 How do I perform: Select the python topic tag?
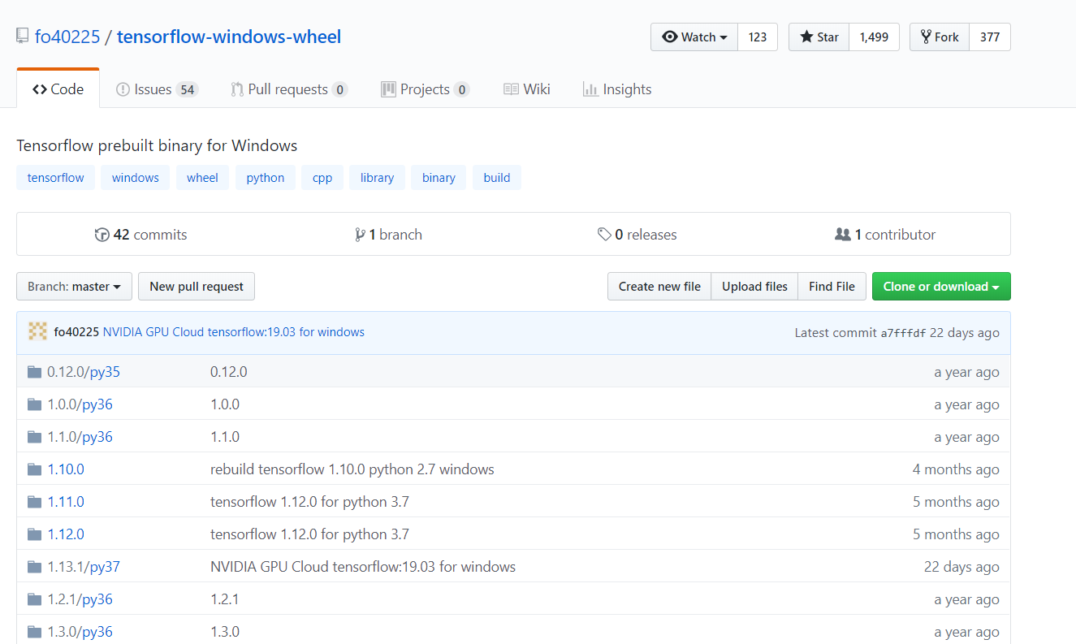tap(266, 178)
